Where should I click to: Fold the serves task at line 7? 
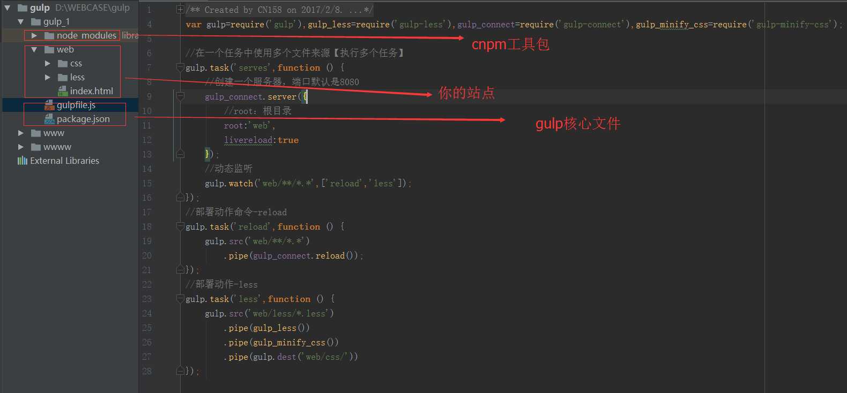(180, 67)
